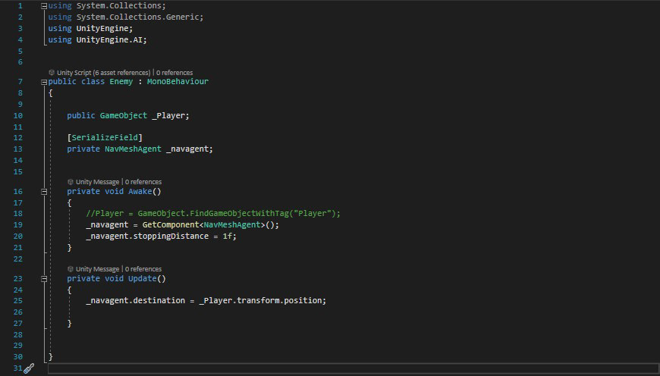
Task: Click 'Unity Message' label above Awake
Action: pos(97,182)
